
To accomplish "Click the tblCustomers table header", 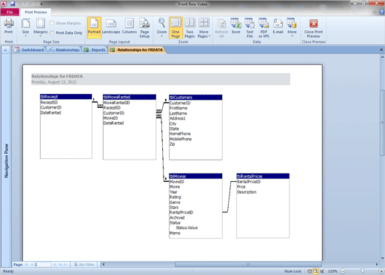I will [195, 98].
